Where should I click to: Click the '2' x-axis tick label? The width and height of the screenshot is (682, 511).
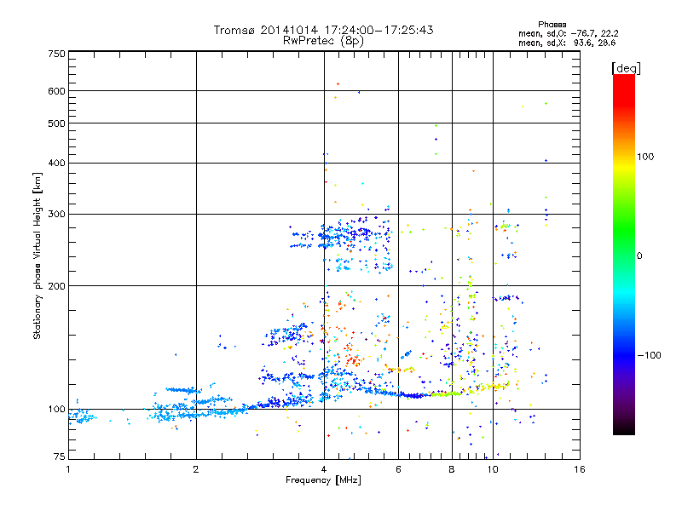(196, 469)
